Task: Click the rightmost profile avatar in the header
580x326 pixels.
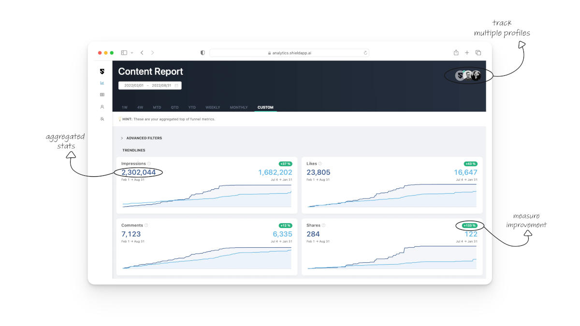Action: pos(476,75)
